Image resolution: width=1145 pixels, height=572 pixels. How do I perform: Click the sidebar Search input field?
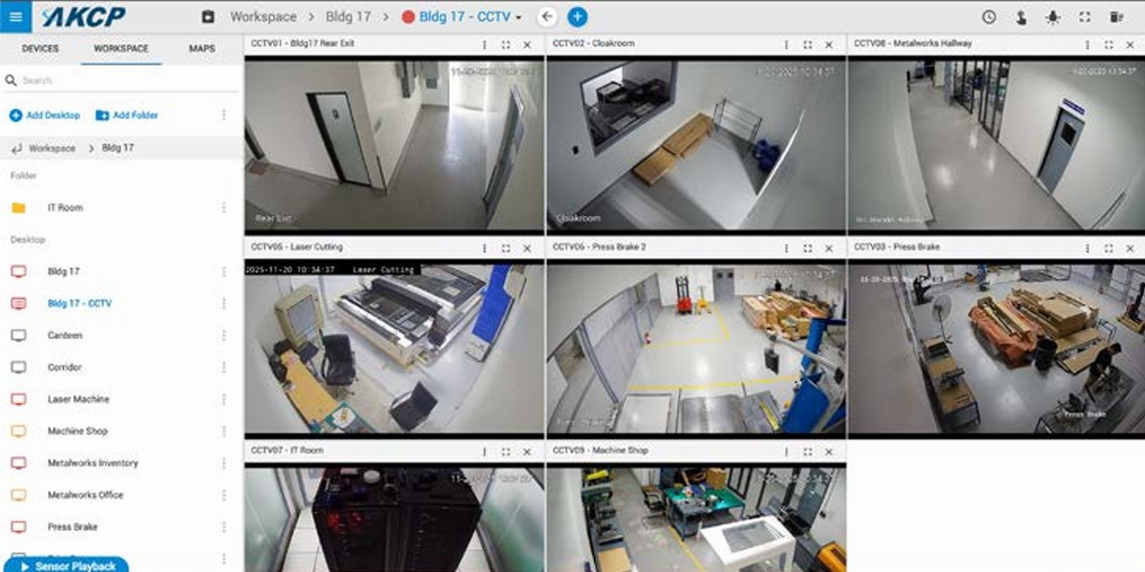coord(120,80)
